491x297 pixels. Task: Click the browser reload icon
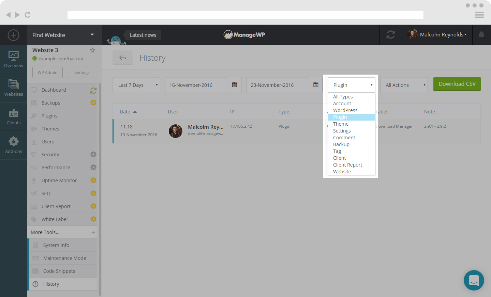pos(28,15)
